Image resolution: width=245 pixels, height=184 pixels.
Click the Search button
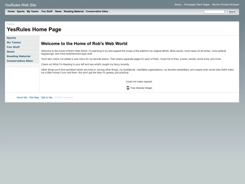(x=232, y=12)
